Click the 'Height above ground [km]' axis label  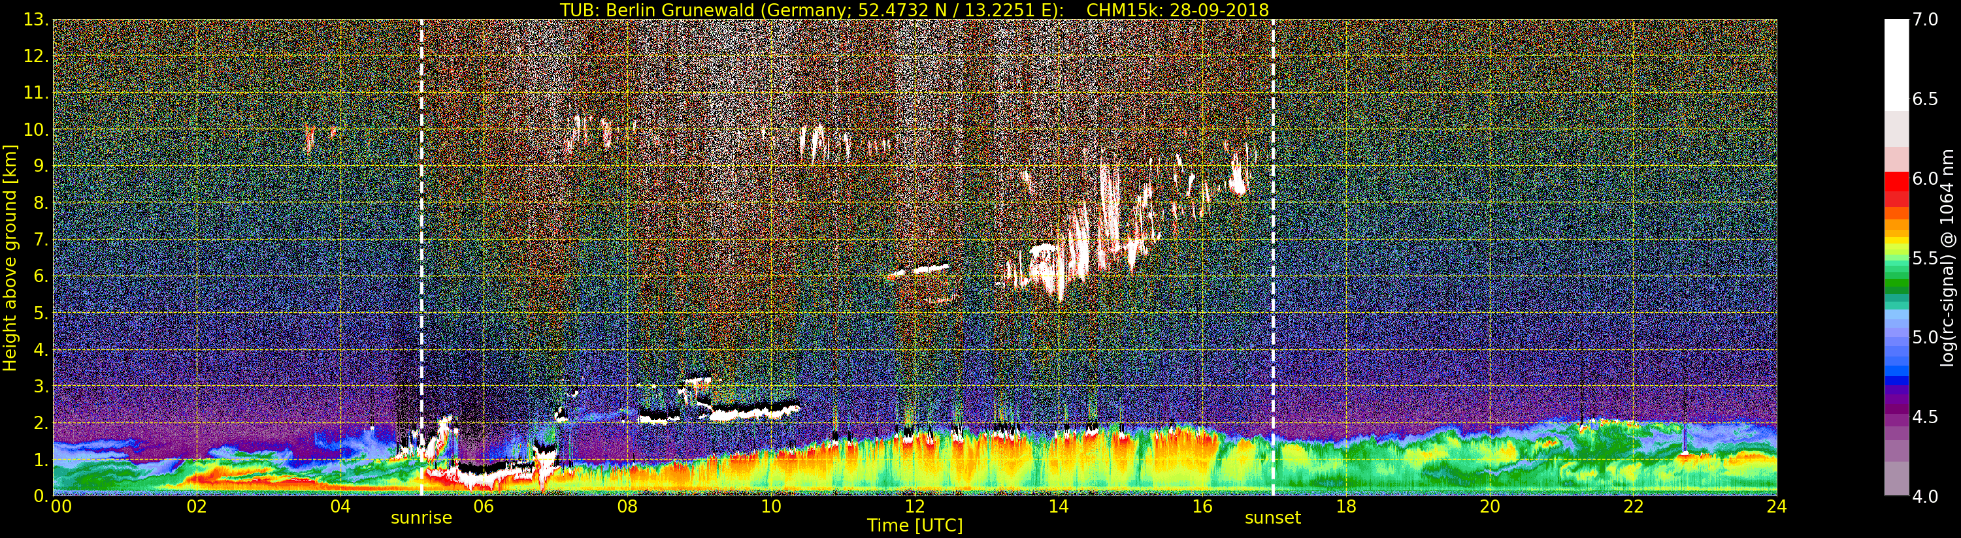point(10,257)
